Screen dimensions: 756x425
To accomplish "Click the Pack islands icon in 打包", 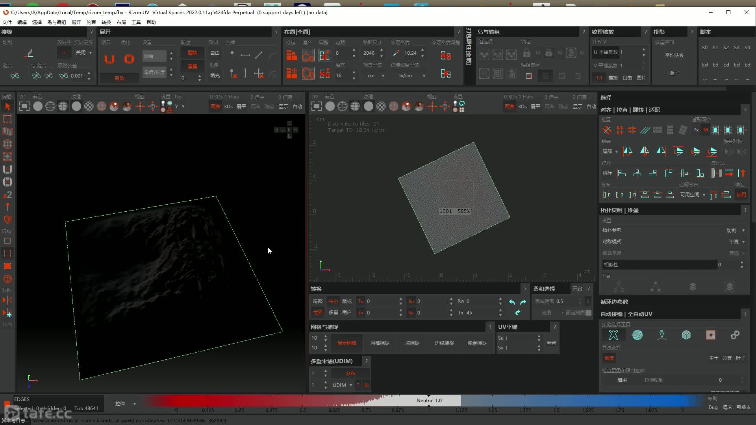I will coord(291,55).
